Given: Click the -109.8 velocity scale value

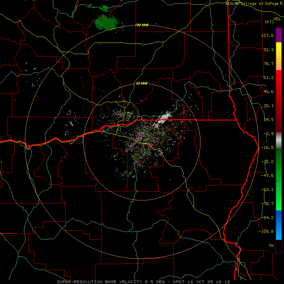Looking at the screenshot, I should (x=266, y=232).
